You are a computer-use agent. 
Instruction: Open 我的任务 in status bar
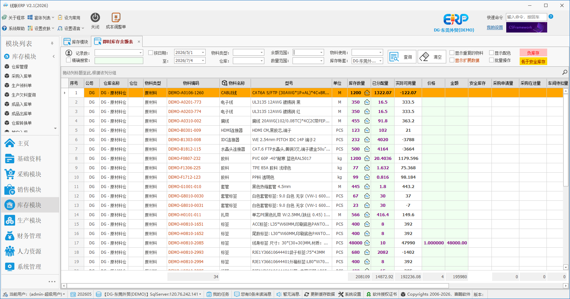tap(218, 294)
